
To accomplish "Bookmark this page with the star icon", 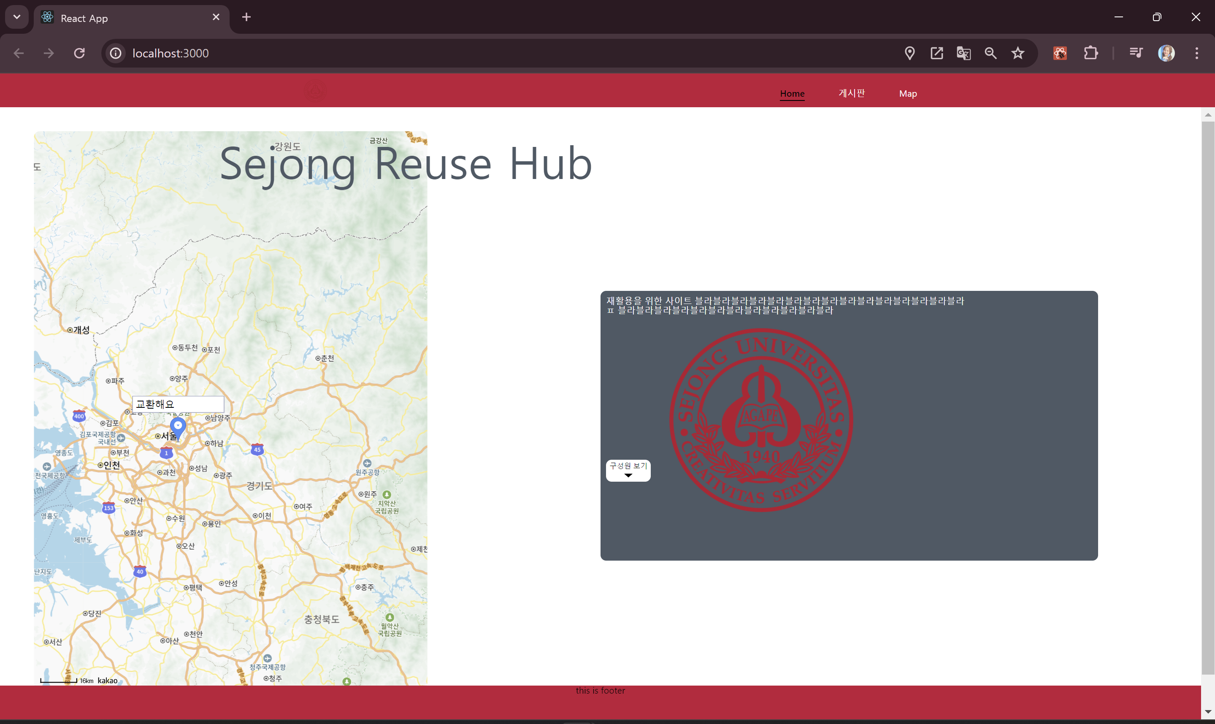I will pyautogui.click(x=1017, y=53).
